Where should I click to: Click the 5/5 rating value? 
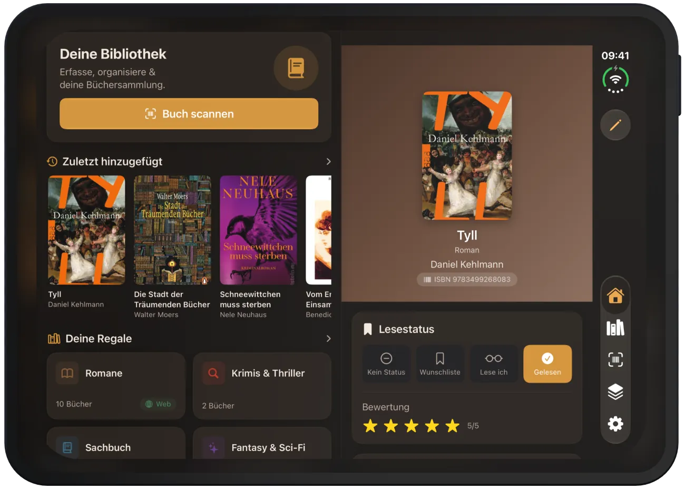pos(473,426)
